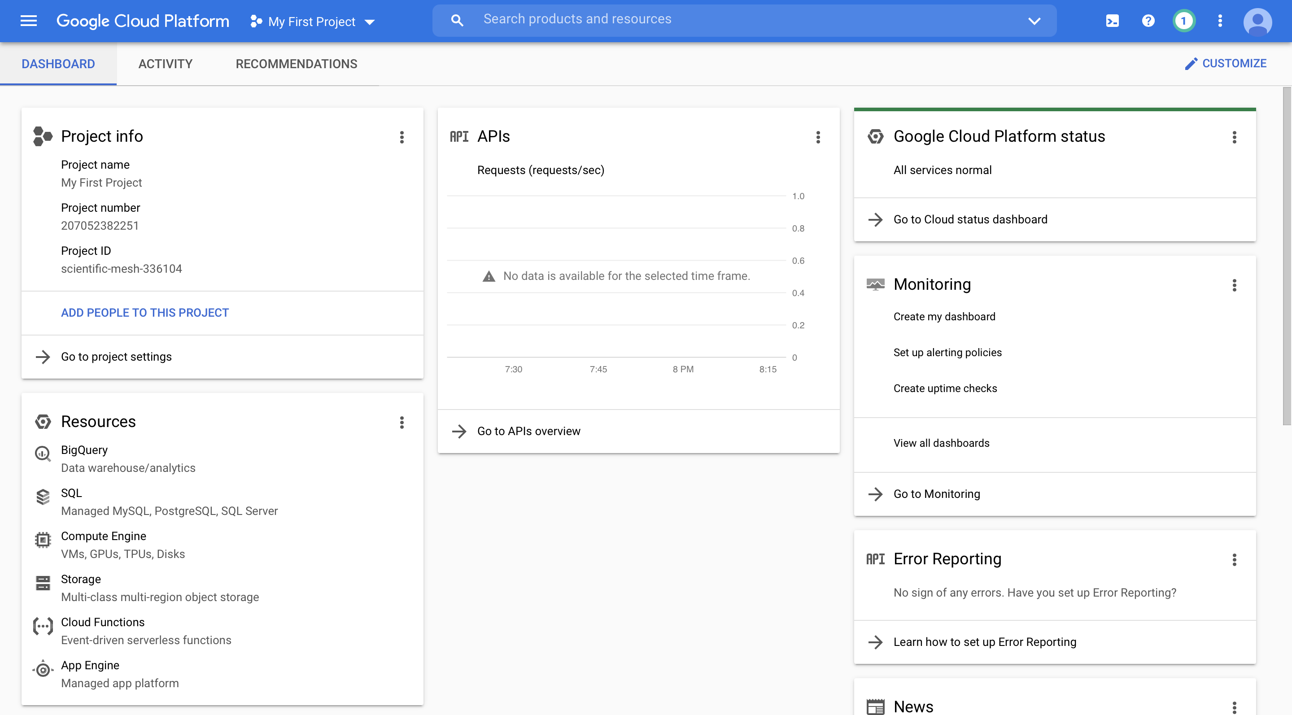Click the Error Reporting API icon
This screenshot has width=1292, height=715.
click(875, 559)
